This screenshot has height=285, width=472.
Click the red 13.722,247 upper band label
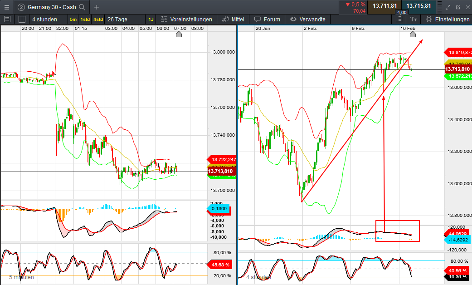(222, 159)
